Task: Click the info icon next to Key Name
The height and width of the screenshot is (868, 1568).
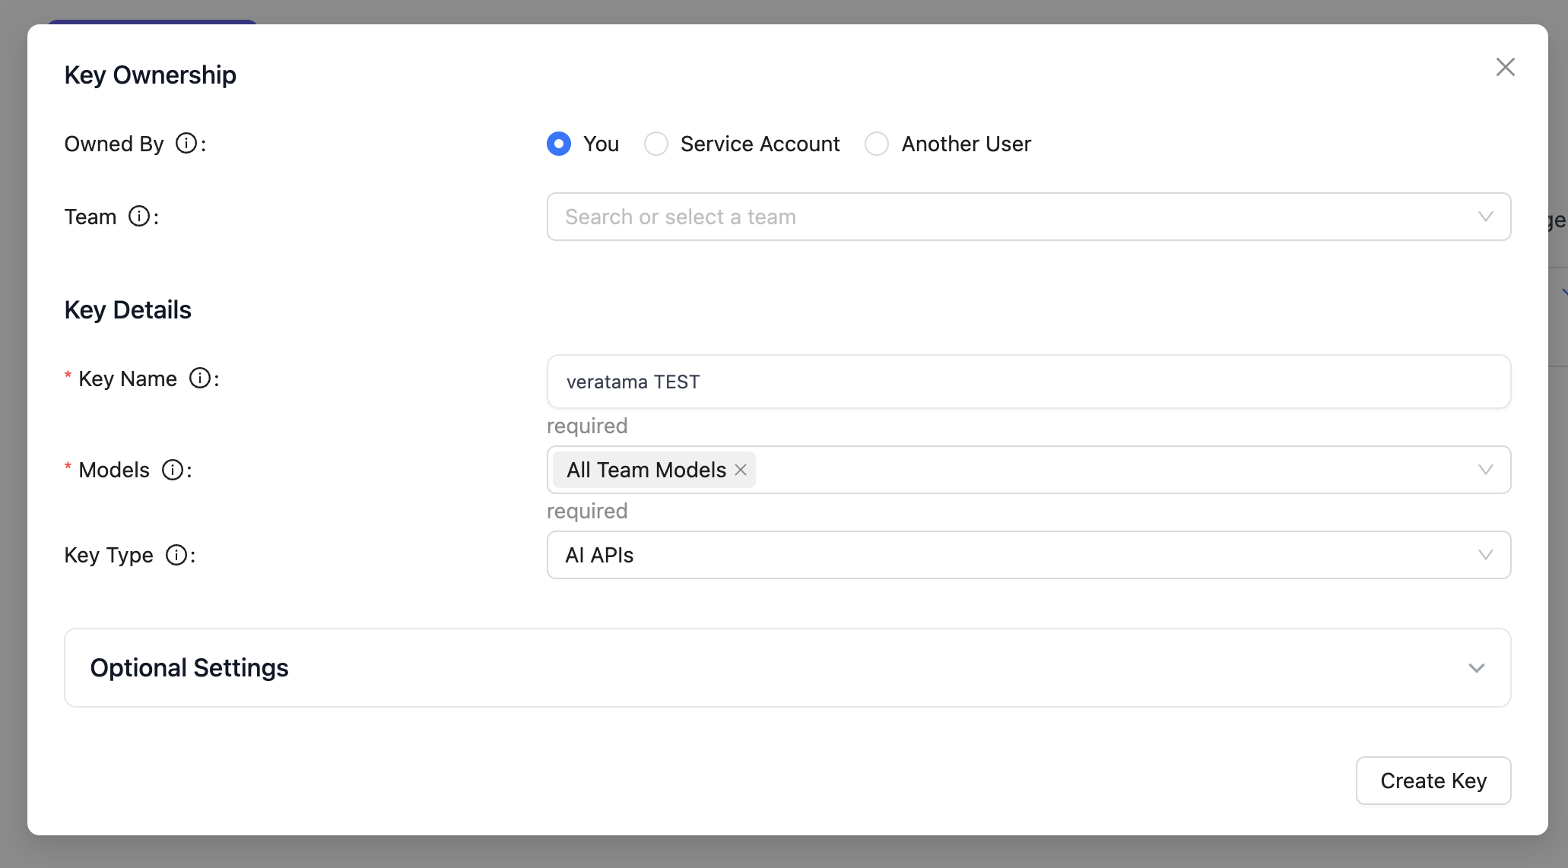Action: (x=200, y=378)
